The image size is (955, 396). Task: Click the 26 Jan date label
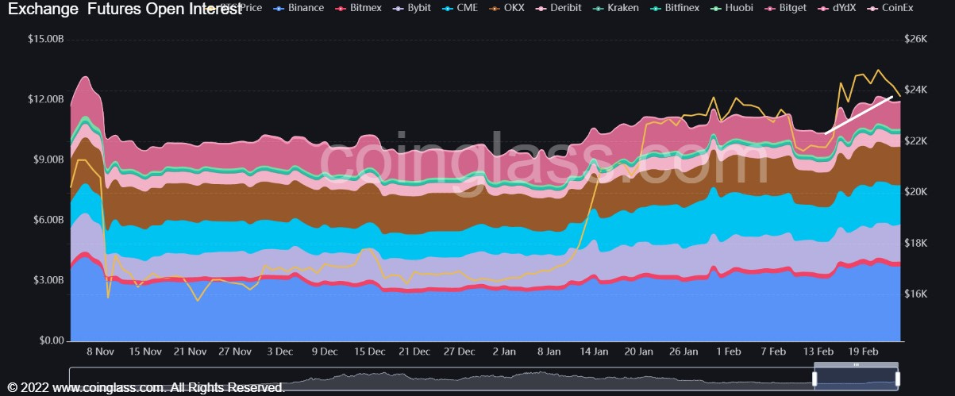684,352
